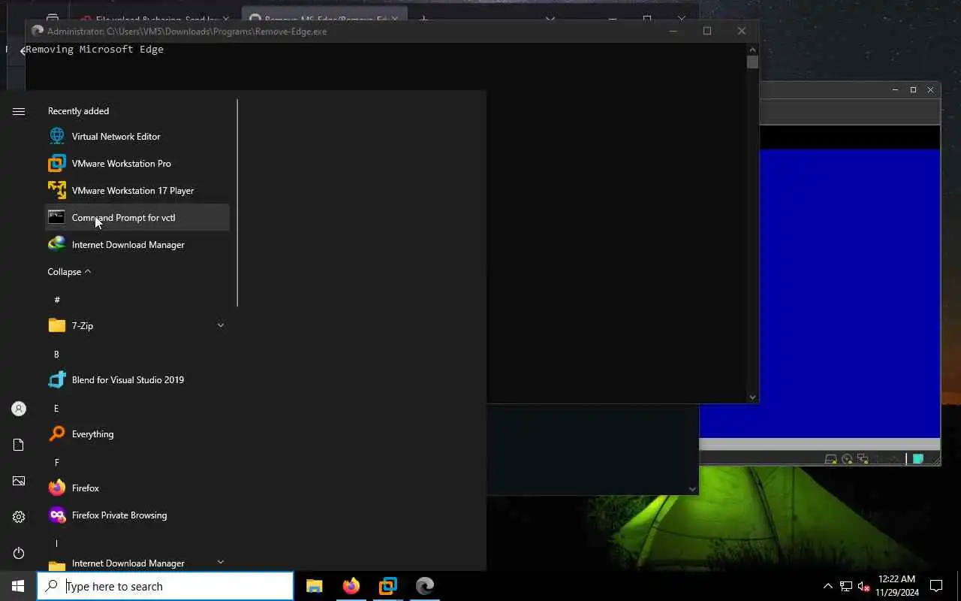This screenshot has height=601, width=961.
Task: Open Internet Download Manager under Recently added
Action: (137, 245)
